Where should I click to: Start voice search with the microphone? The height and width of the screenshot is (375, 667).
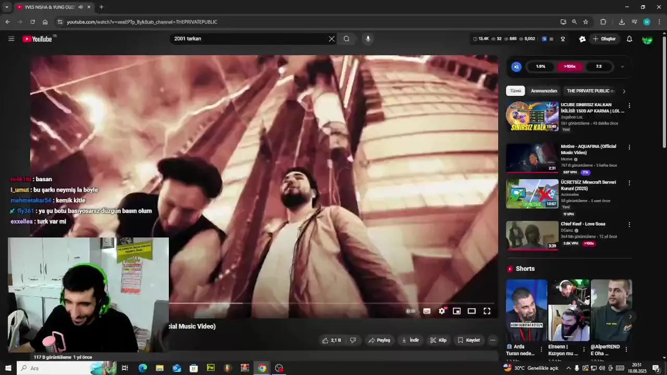click(x=368, y=39)
